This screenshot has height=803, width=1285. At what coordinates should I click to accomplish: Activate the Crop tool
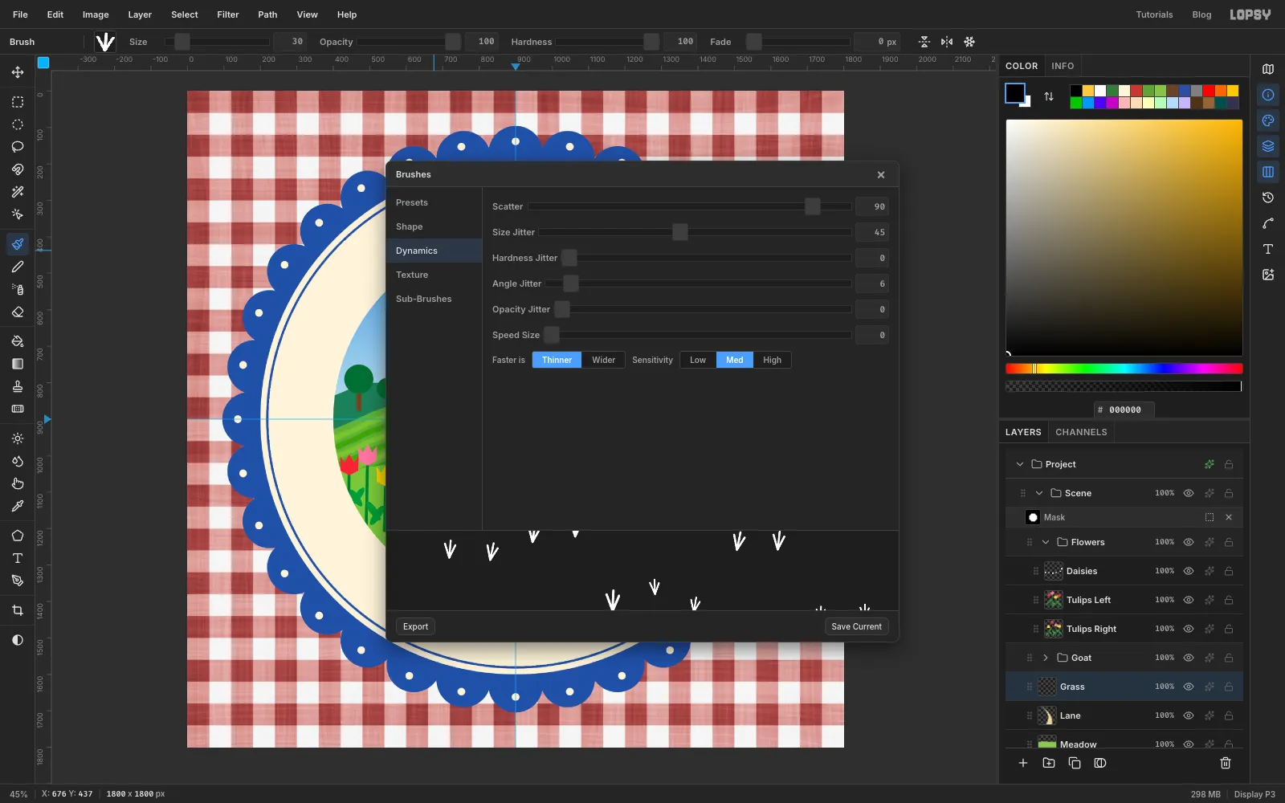(x=18, y=610)
